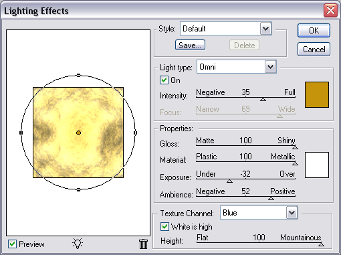The width and height of the screenshot is (341, 255).
Task: Click the right handle of the light circle
Action: coord(135,133)
